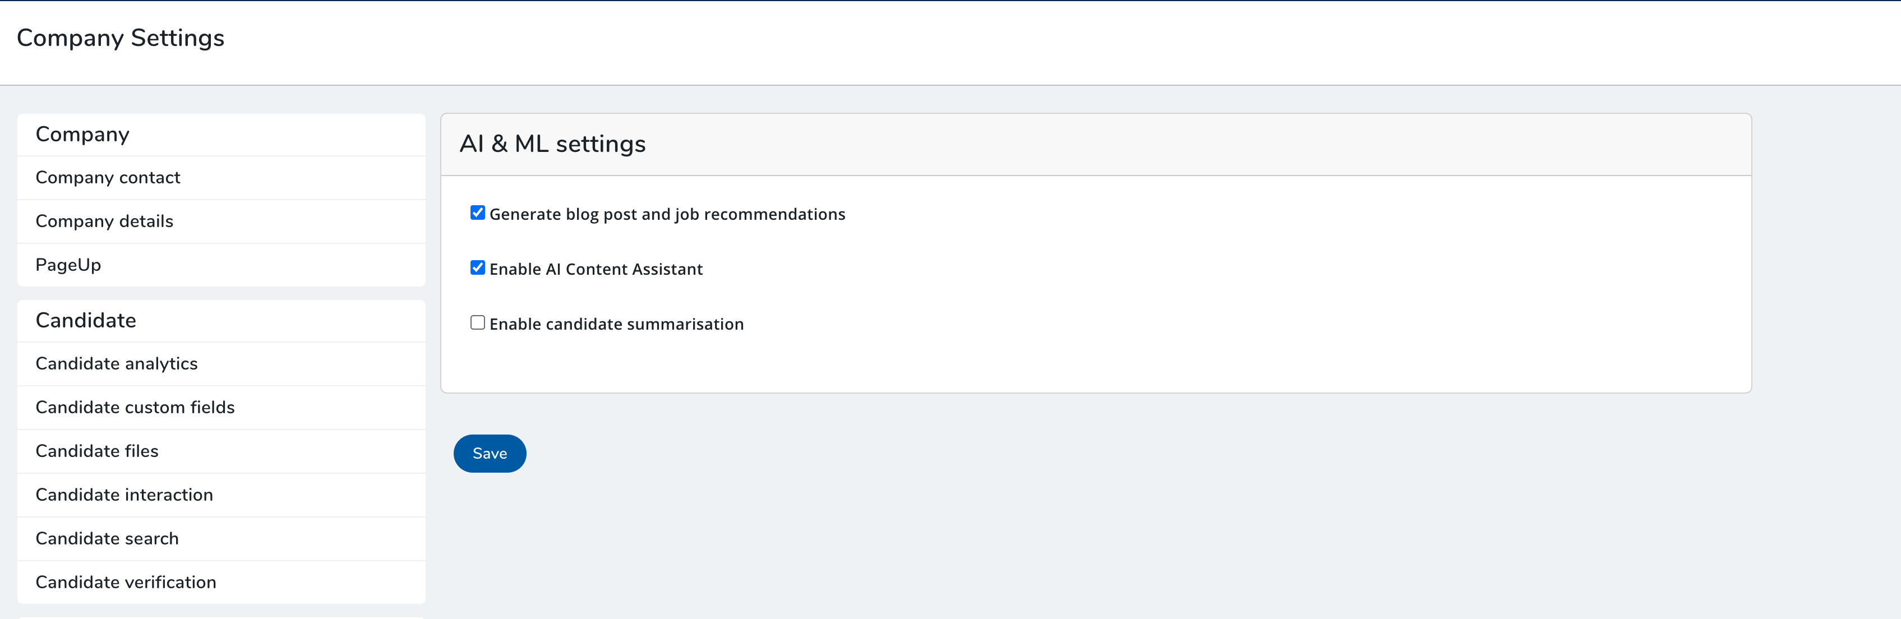
Task: Go to Candidate search settings
Action: (x=107, y=539)
